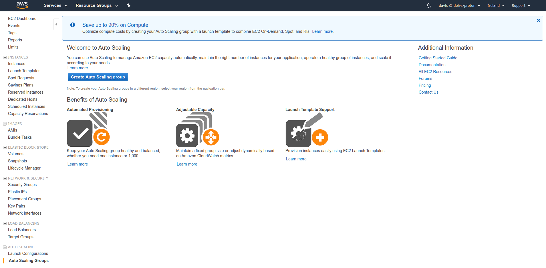Open Dedicated Hosts
Screen dimensions: 546x268
(23, 99)
